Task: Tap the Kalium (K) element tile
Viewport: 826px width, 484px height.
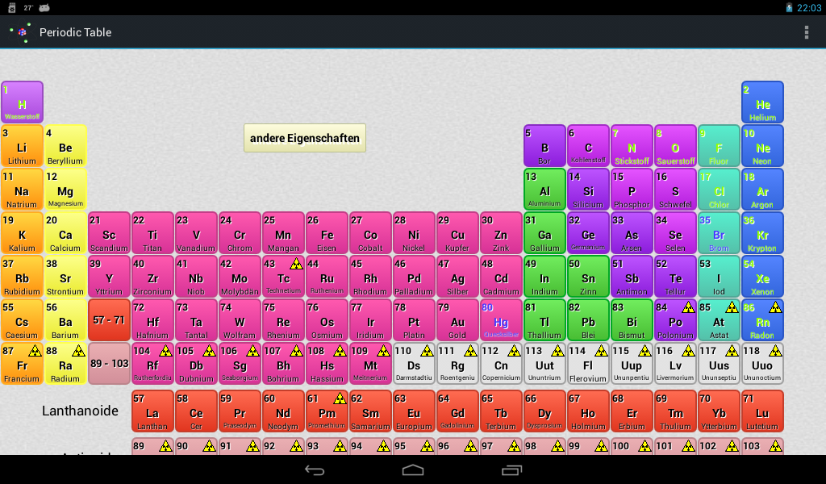Action: (x=22, y=233)
